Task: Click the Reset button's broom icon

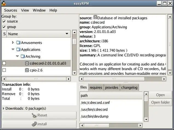Action: click(34, 115)
